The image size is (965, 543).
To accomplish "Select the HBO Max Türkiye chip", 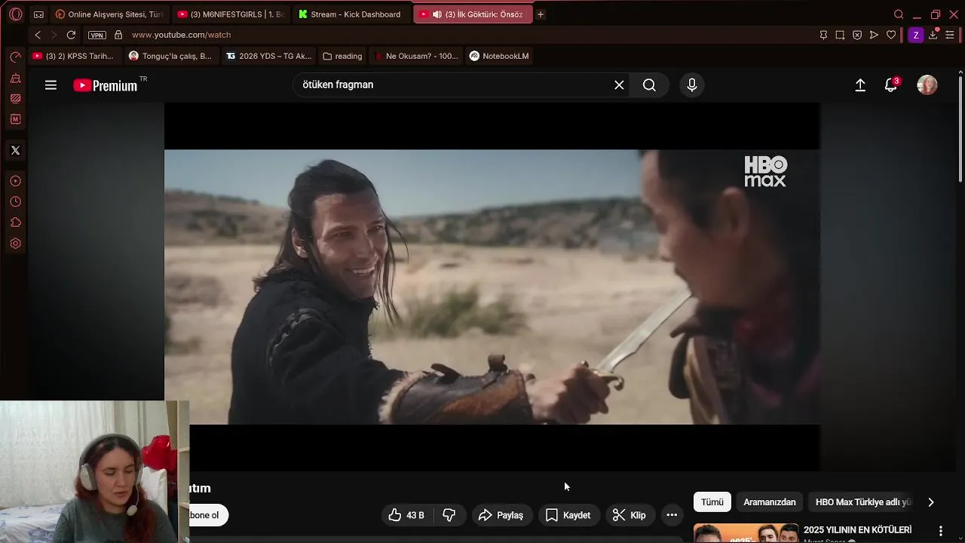I will 863,502.
